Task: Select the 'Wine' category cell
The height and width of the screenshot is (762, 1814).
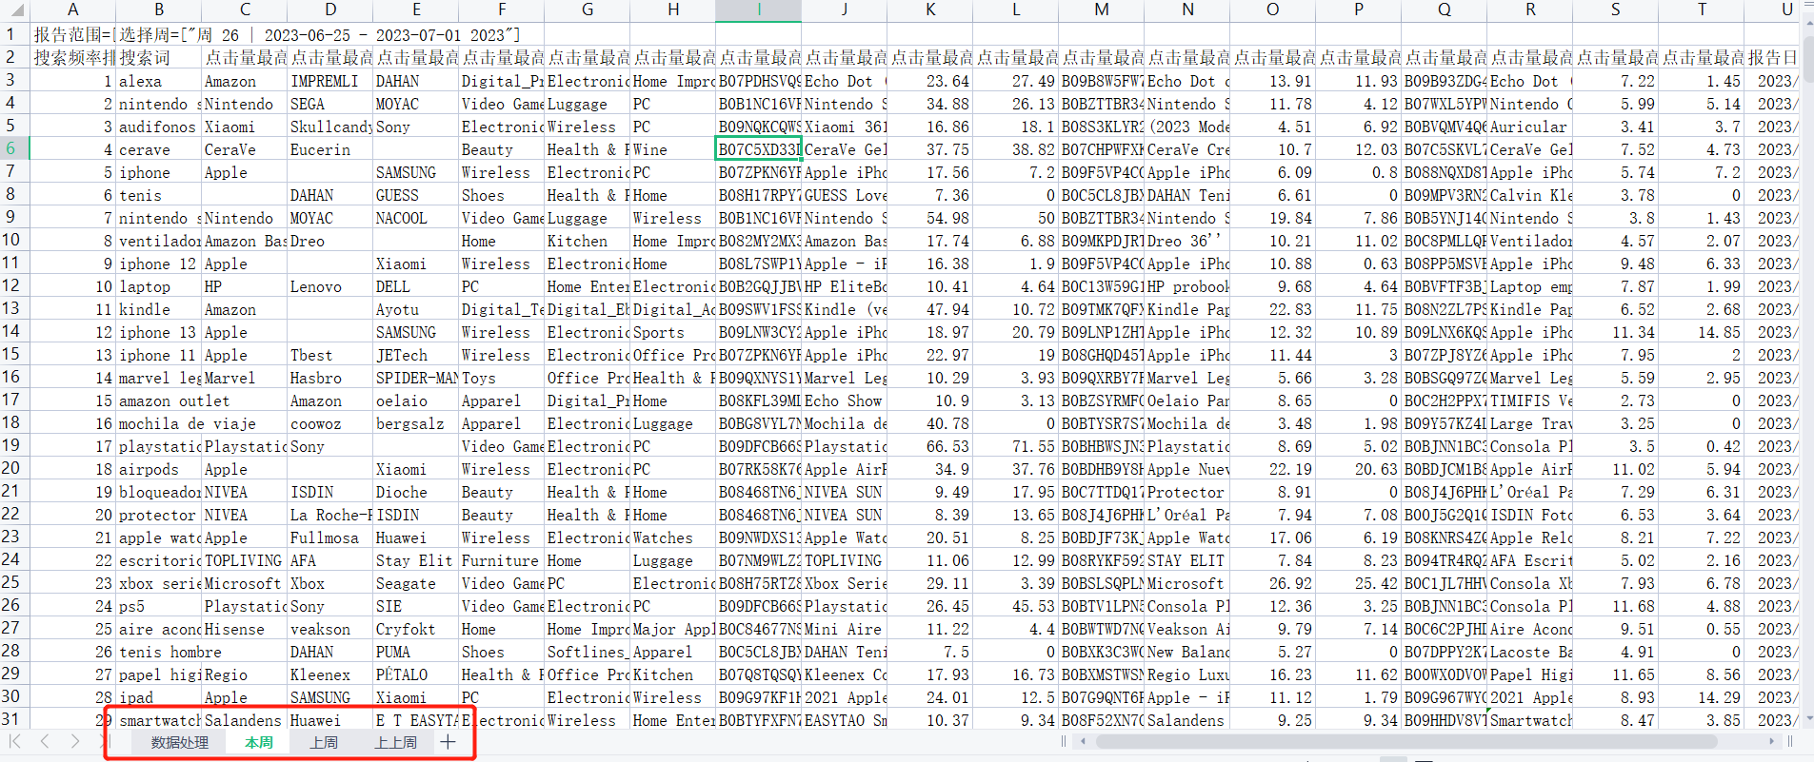Action: coord(673,149)
